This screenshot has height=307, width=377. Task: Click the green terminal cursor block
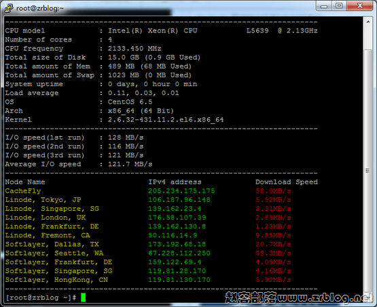point(83,298)
